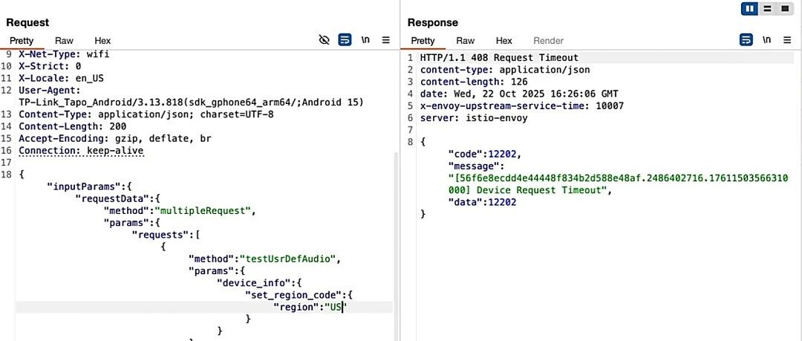Select combined tabbed layout icon
Screen dimensions: 802x341
coord(785,8)
